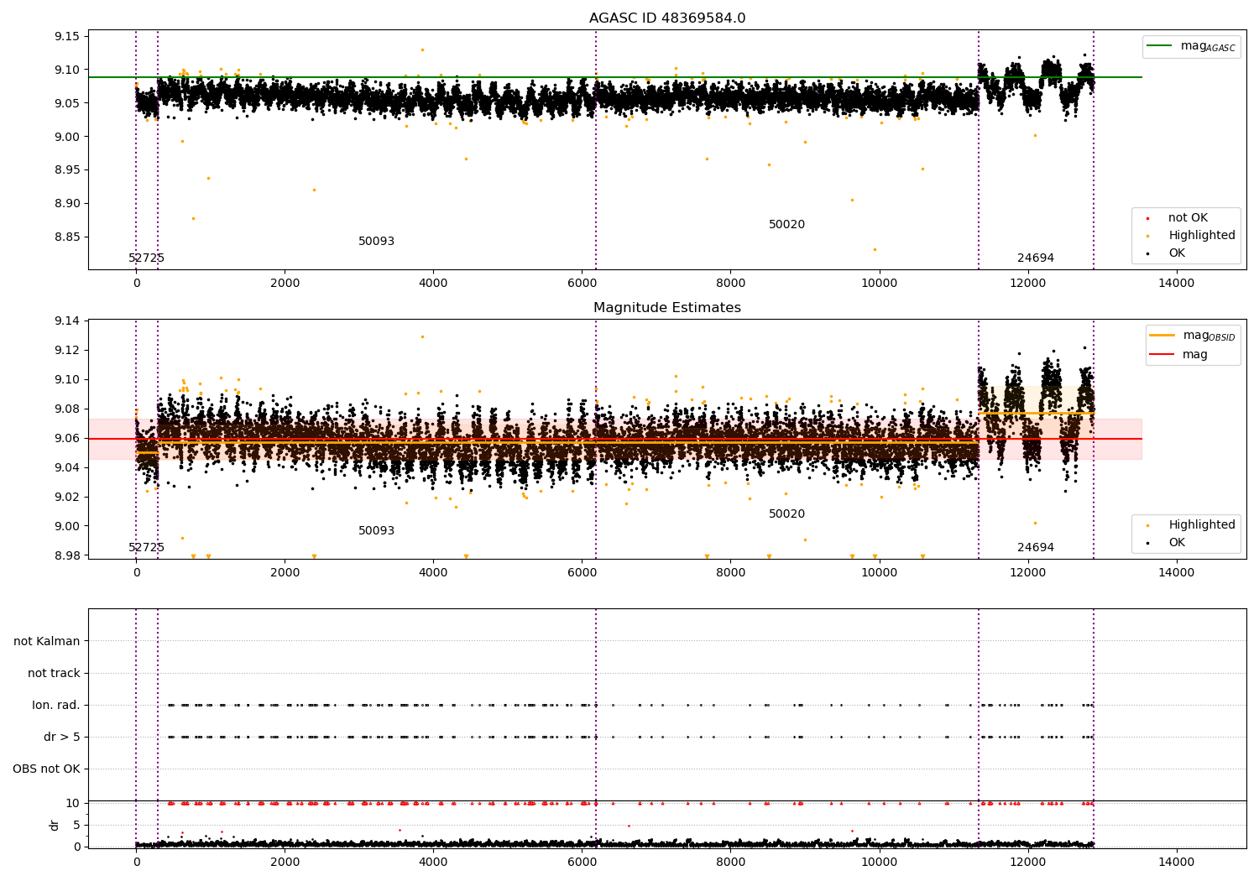This screenshot has height=881, width=1259.
Task: Click OBSID label 52725 in the top plot
Action: tap(146, 258)
